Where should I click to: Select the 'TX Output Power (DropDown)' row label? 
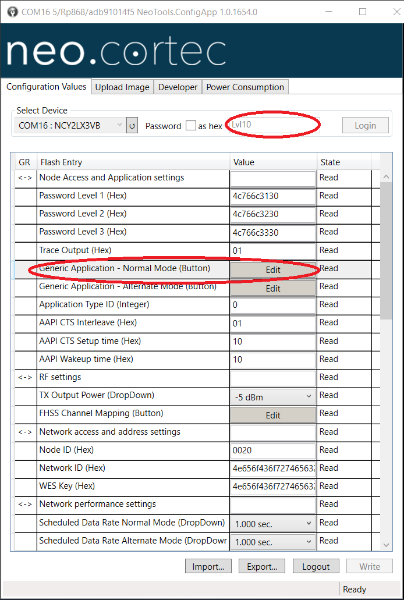(x=97, y=395)
